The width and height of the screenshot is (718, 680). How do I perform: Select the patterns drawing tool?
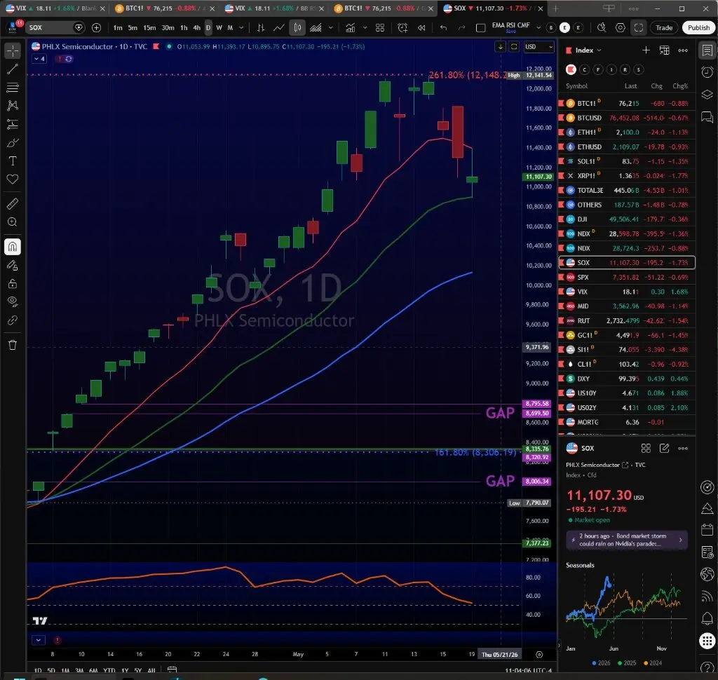point(13,105)
